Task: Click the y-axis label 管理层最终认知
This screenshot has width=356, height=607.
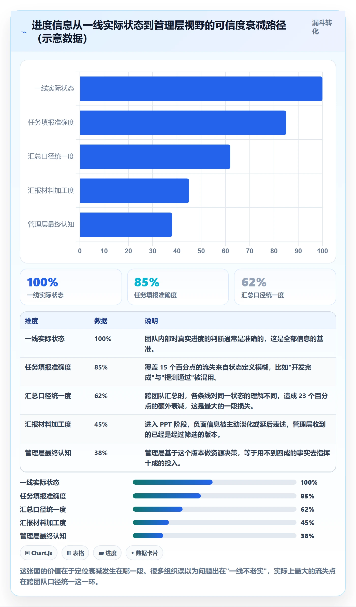Action: [x=51, y=224]
